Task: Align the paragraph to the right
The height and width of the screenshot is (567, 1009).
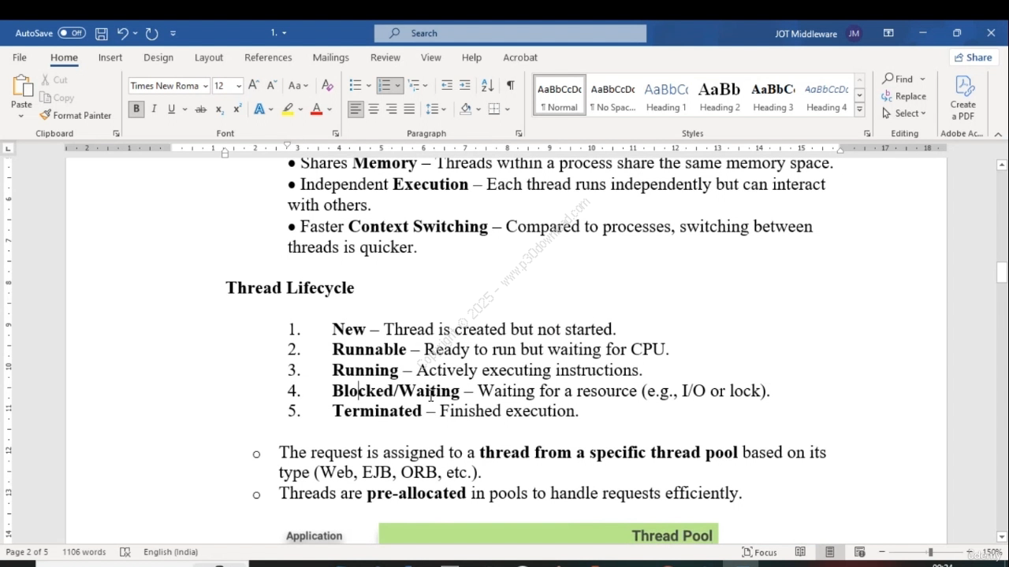Action: click(391, 109)
